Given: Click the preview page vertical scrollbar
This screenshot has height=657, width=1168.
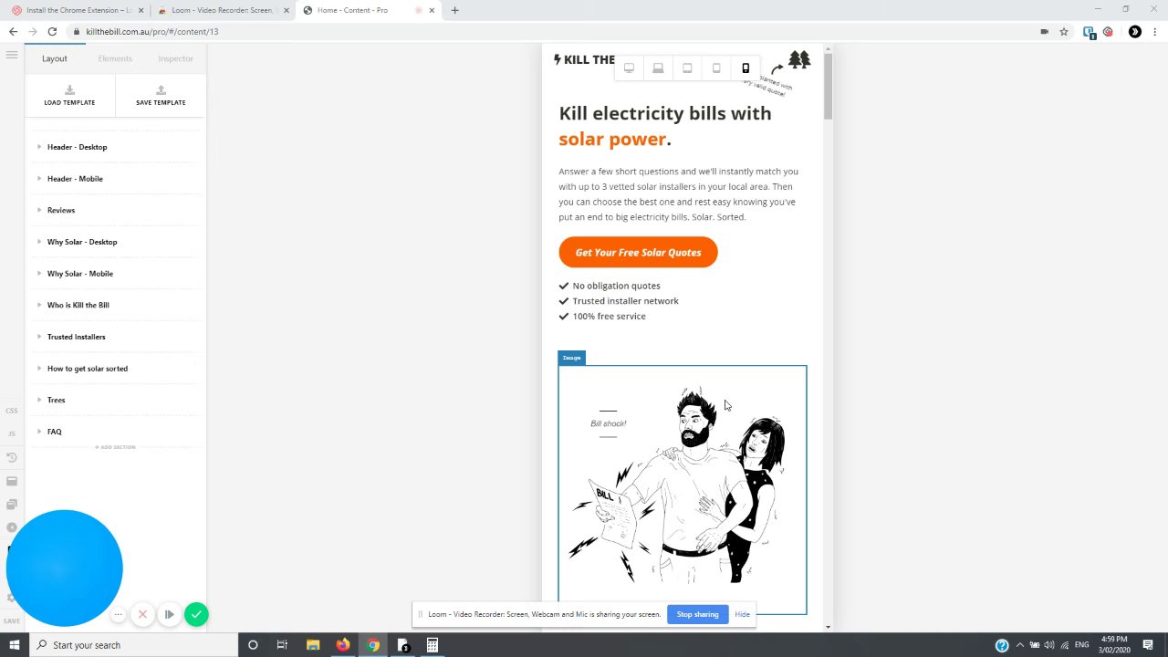Looking at the screenshot, I should pyautogui.click(x=828, y=87).
